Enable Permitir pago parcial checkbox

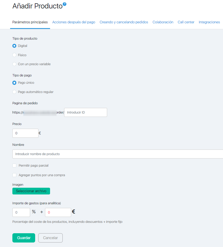14,166
